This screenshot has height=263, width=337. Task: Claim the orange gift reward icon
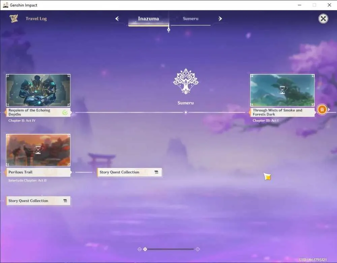click(x=322, y=110)
